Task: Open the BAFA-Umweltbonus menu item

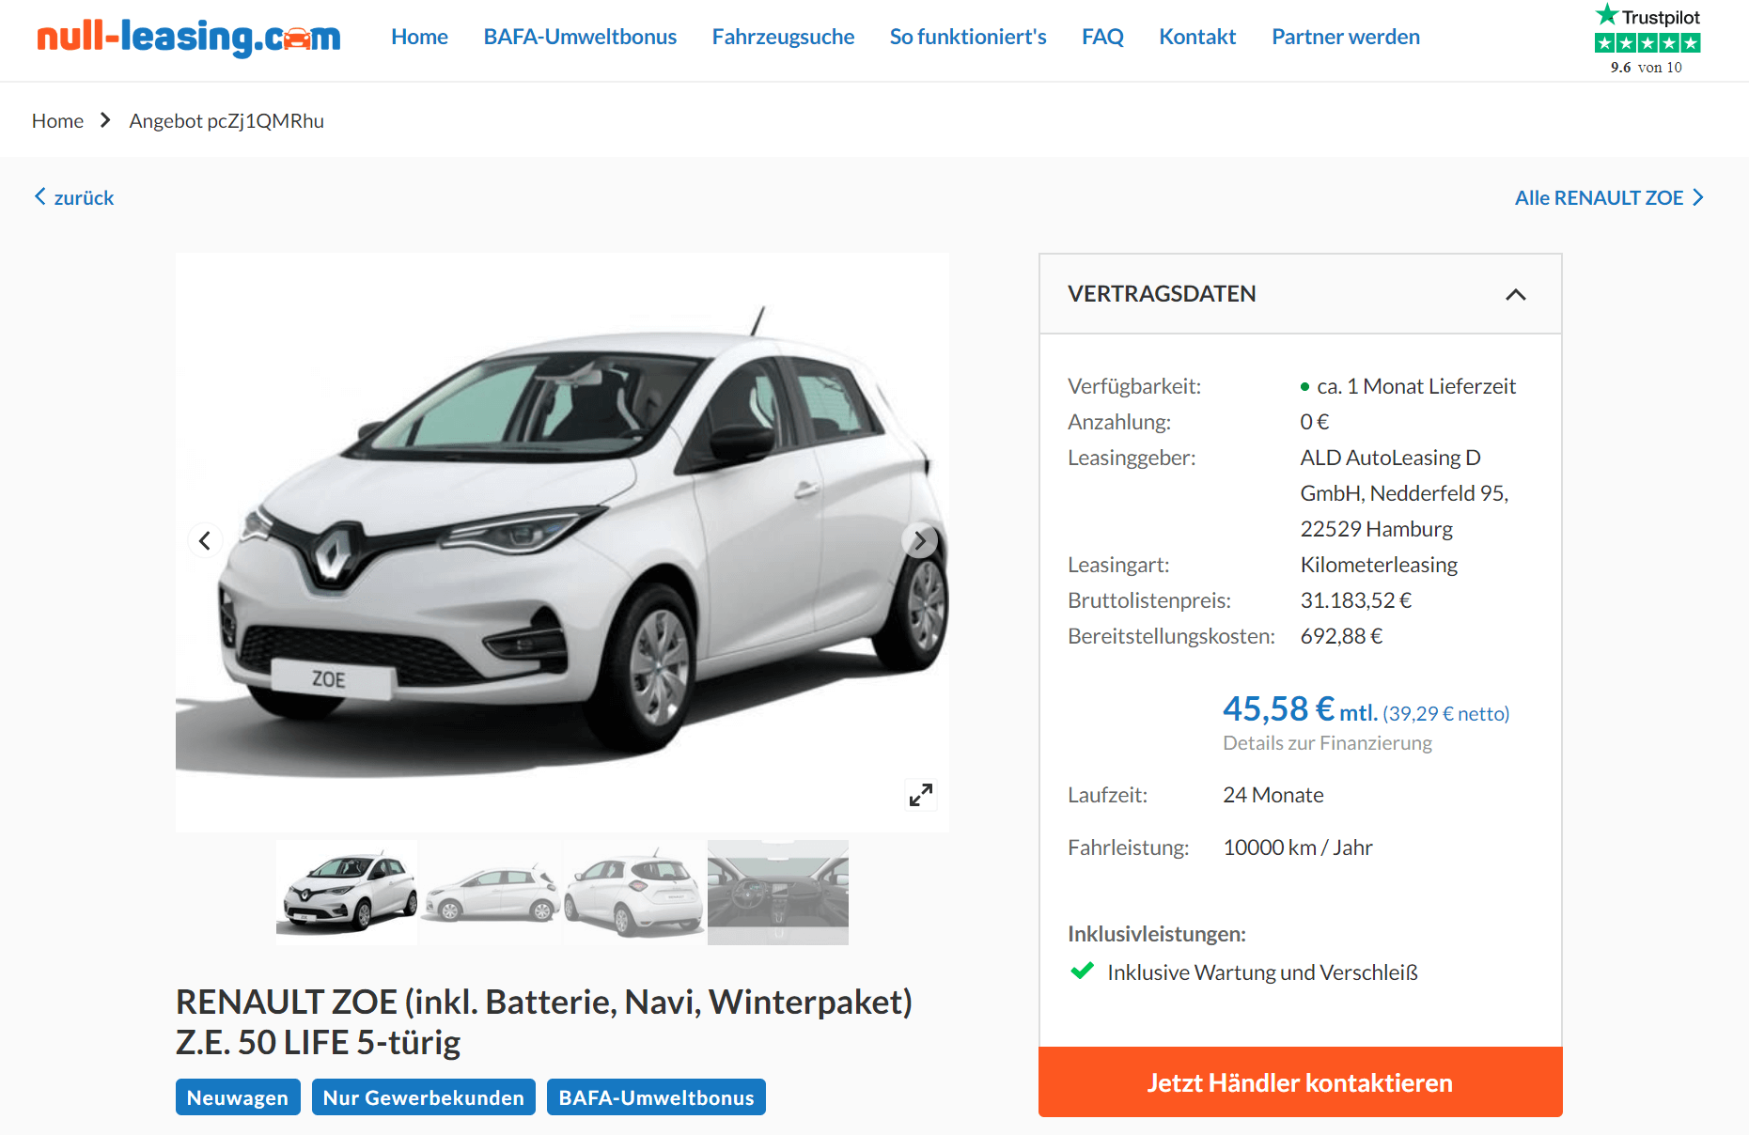Action: coord(580,37)
